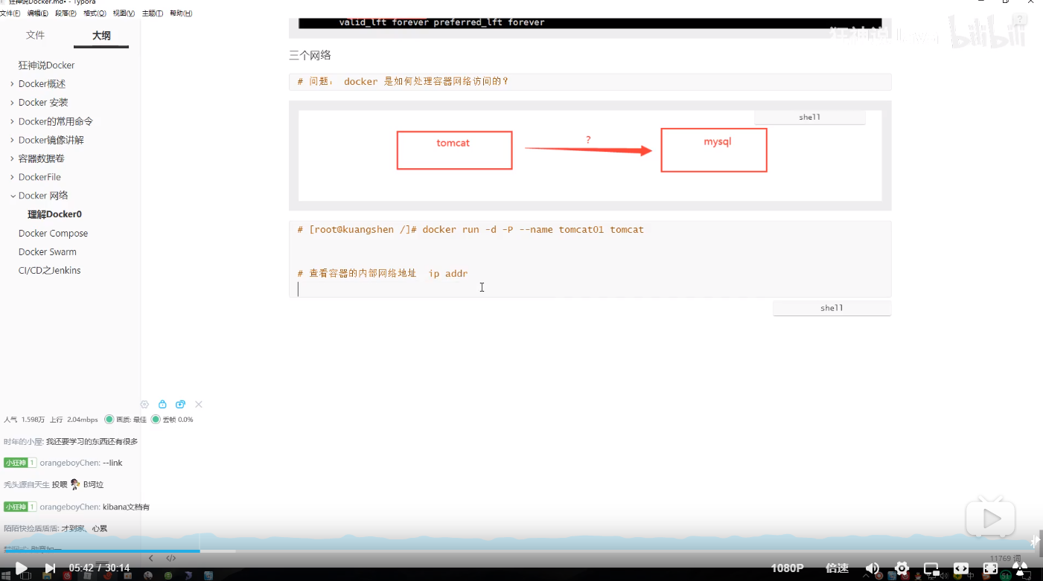
Task: Collapse the Docker 网络 outline chevron
Action: pyautogui.click(x=12, y=196)
